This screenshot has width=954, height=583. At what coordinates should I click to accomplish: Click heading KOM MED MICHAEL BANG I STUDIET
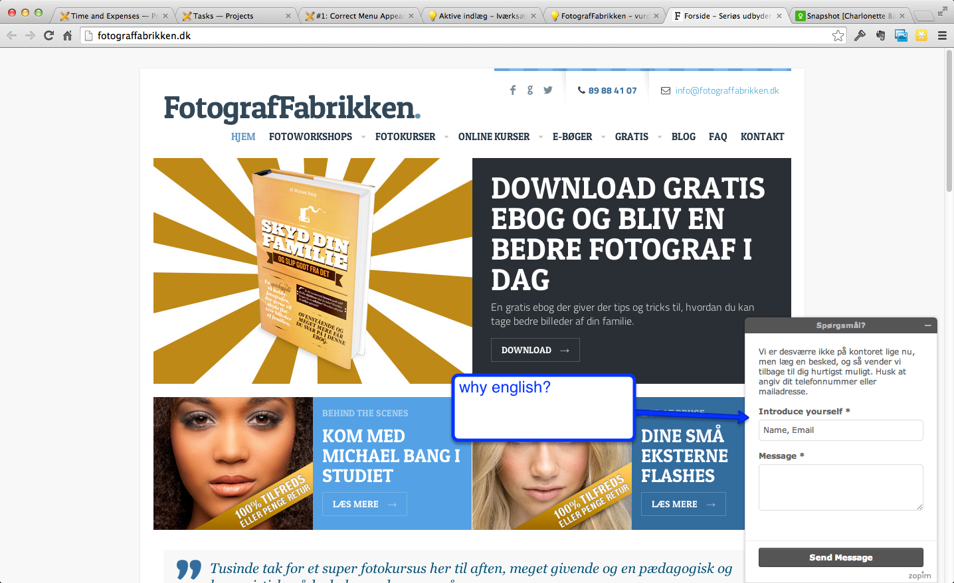click(x=391, y=456)
